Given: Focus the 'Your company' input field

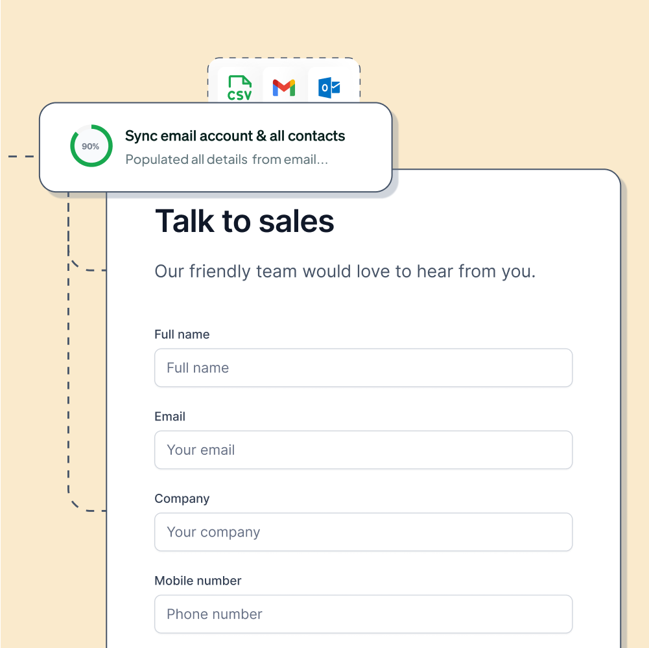Looking at the screenshot, I should [363, 532].
